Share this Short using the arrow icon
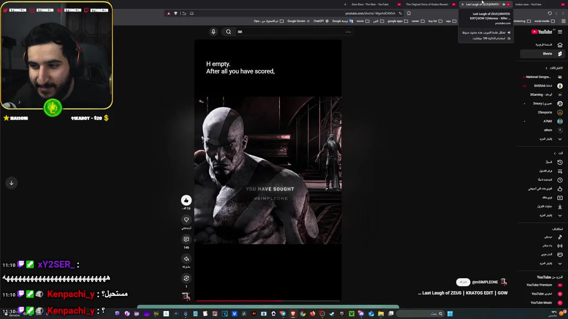This screenshot has width=568, height=319. (186, 259)
